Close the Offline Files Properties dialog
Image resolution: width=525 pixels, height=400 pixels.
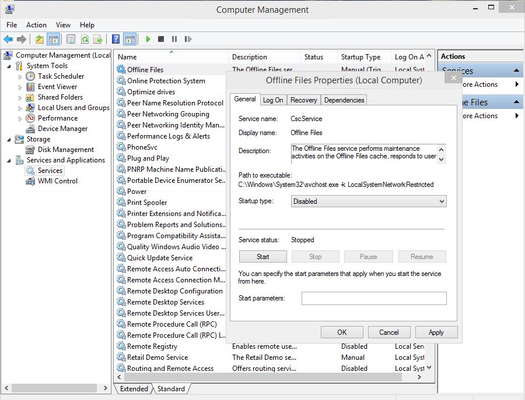(453, 78)
